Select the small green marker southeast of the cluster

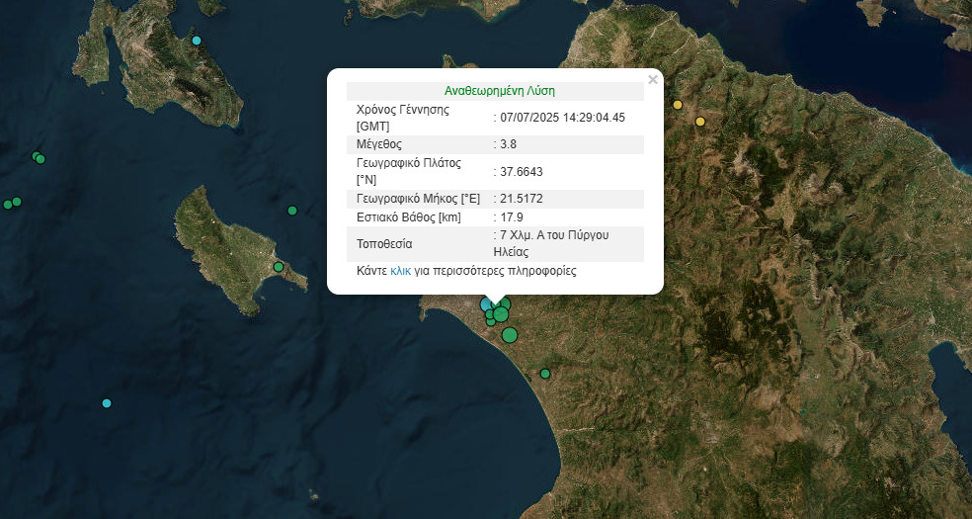point(544,374)
